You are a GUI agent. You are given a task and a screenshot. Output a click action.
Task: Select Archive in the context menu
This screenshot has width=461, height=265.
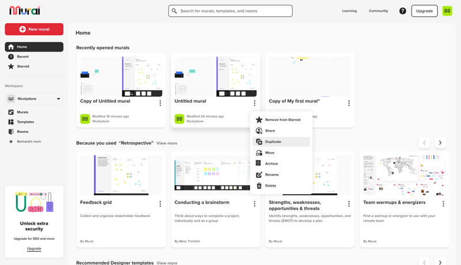point(271,163)
